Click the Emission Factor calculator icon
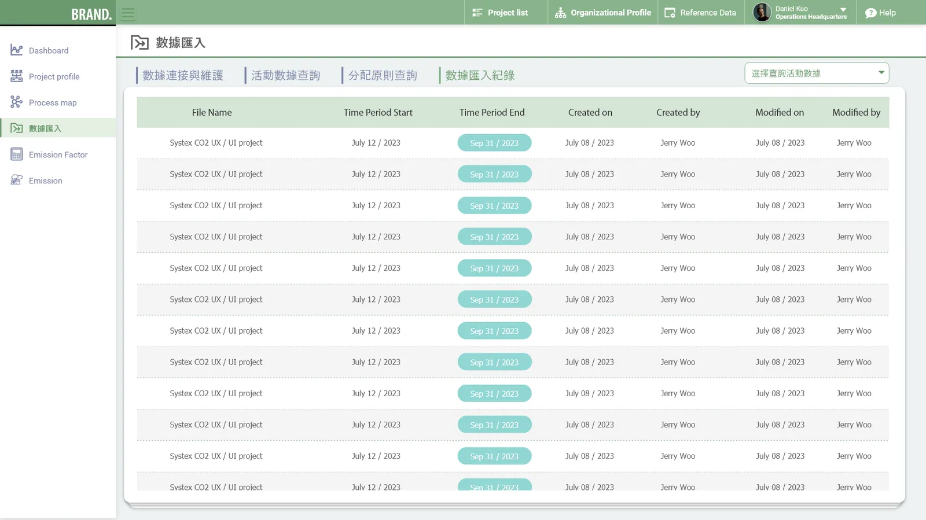926x520 pixels. [x=17, y=154]
